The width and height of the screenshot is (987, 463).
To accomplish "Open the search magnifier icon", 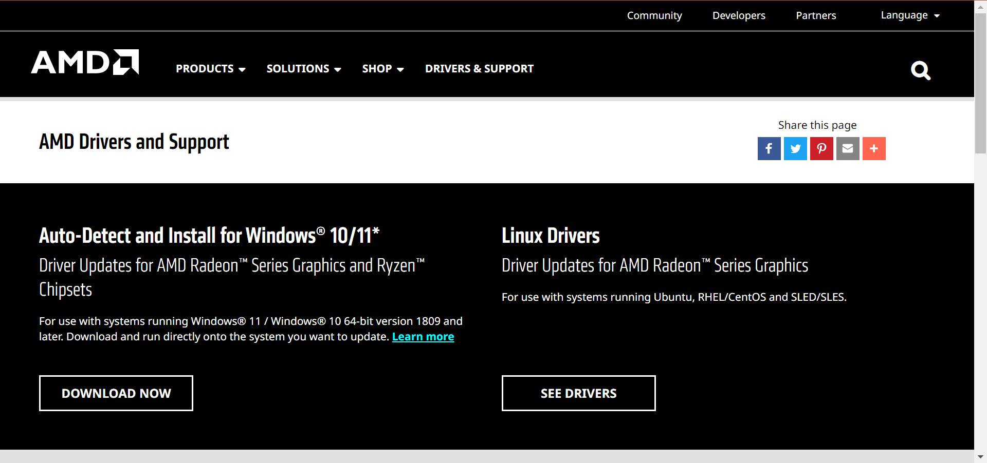I will pos(921,70).
